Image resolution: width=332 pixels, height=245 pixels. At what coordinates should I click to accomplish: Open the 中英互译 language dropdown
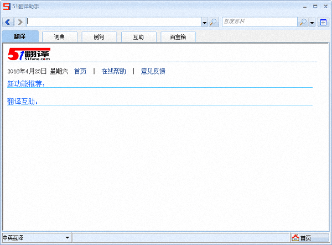(37, 238)
